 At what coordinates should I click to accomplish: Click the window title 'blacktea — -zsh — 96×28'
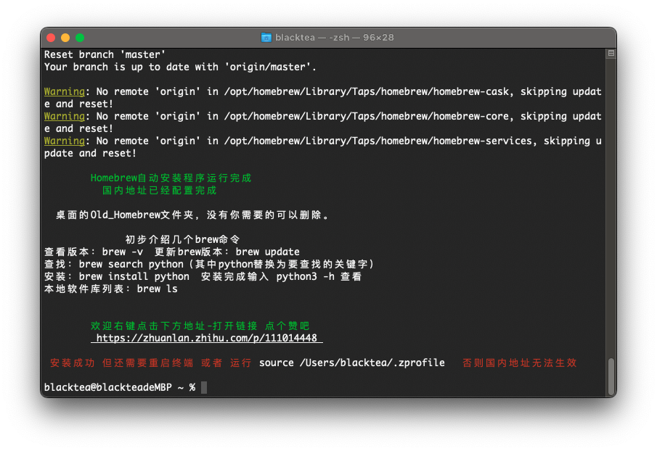point(335,38)
